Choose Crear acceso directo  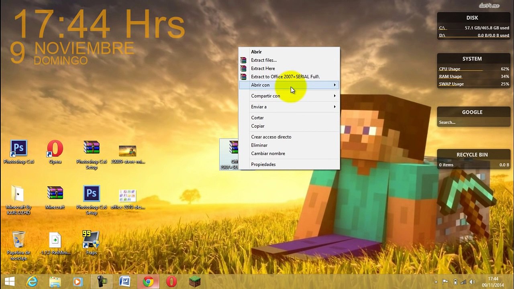pos(289,137)
